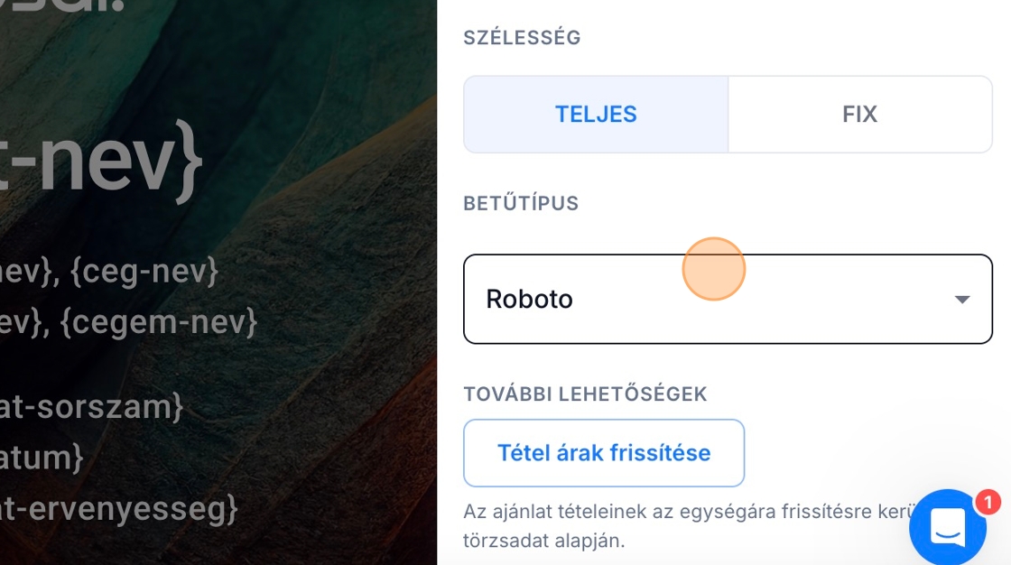Click the sorszam placeholder line in preview
This screenshot has width=1011, height=565.
(90, 407)
